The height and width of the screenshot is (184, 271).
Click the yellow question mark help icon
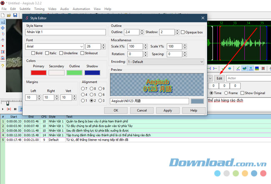click(3, 66)
